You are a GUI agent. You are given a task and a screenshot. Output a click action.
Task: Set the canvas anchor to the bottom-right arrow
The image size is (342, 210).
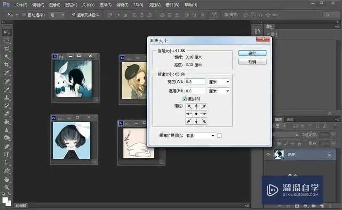coord(204,121)
